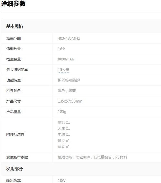Viewport: 161px width, 183px height.
Task: Select the 最大通话距离 label
Action: point(17,70)
